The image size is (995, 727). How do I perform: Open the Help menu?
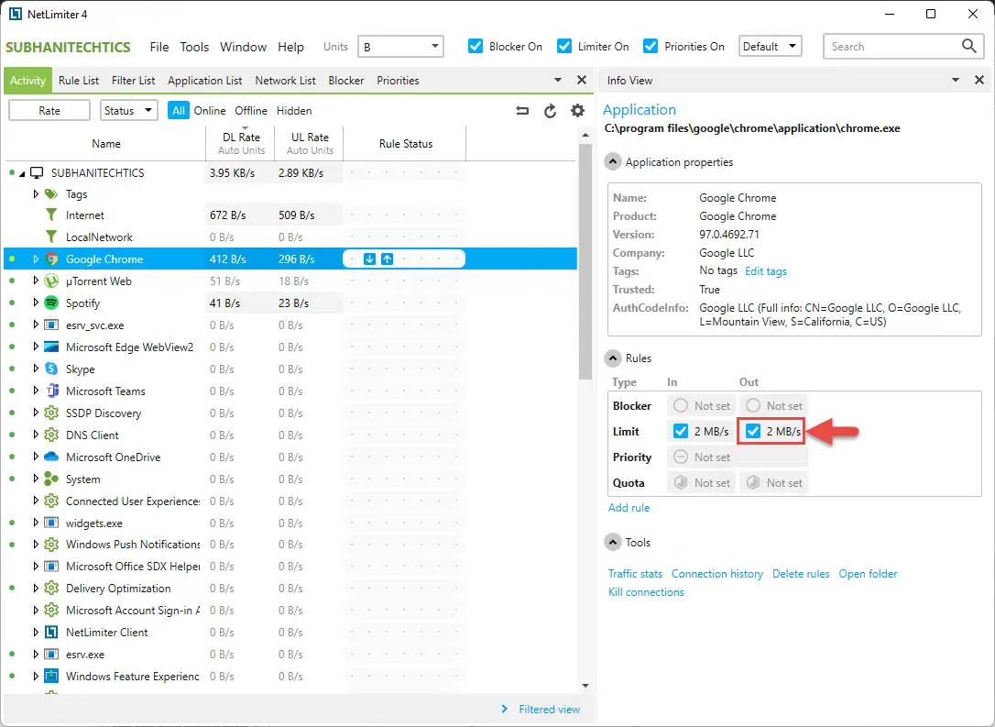tap(290, 47)
